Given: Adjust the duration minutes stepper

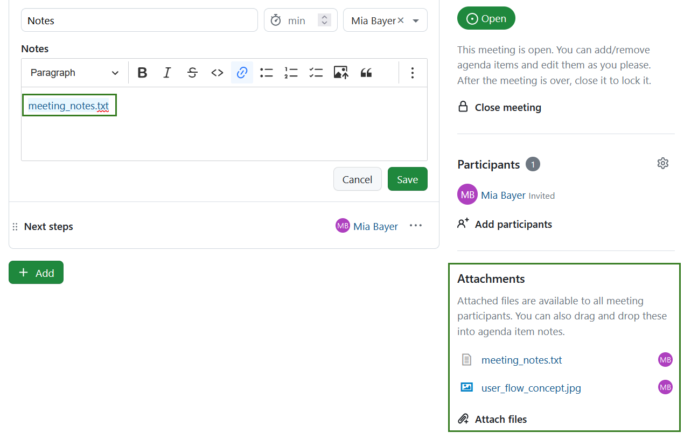Looking at the screenshot, I should point(324,20).
